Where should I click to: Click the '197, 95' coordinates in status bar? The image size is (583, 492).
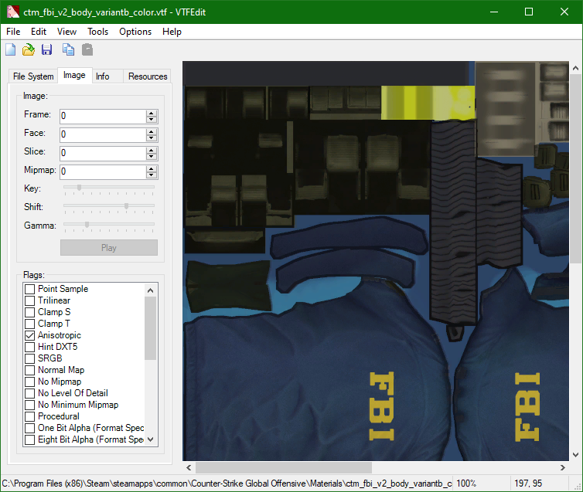(528, 484)
